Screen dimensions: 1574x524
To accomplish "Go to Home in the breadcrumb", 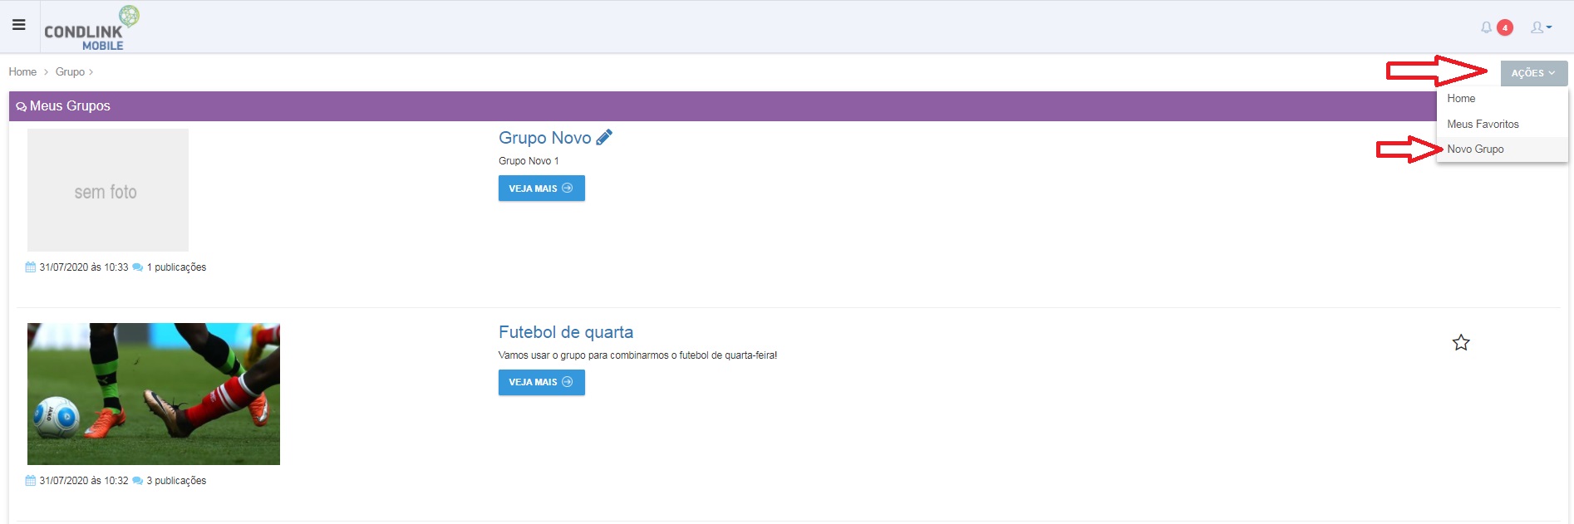I will 22,72.
